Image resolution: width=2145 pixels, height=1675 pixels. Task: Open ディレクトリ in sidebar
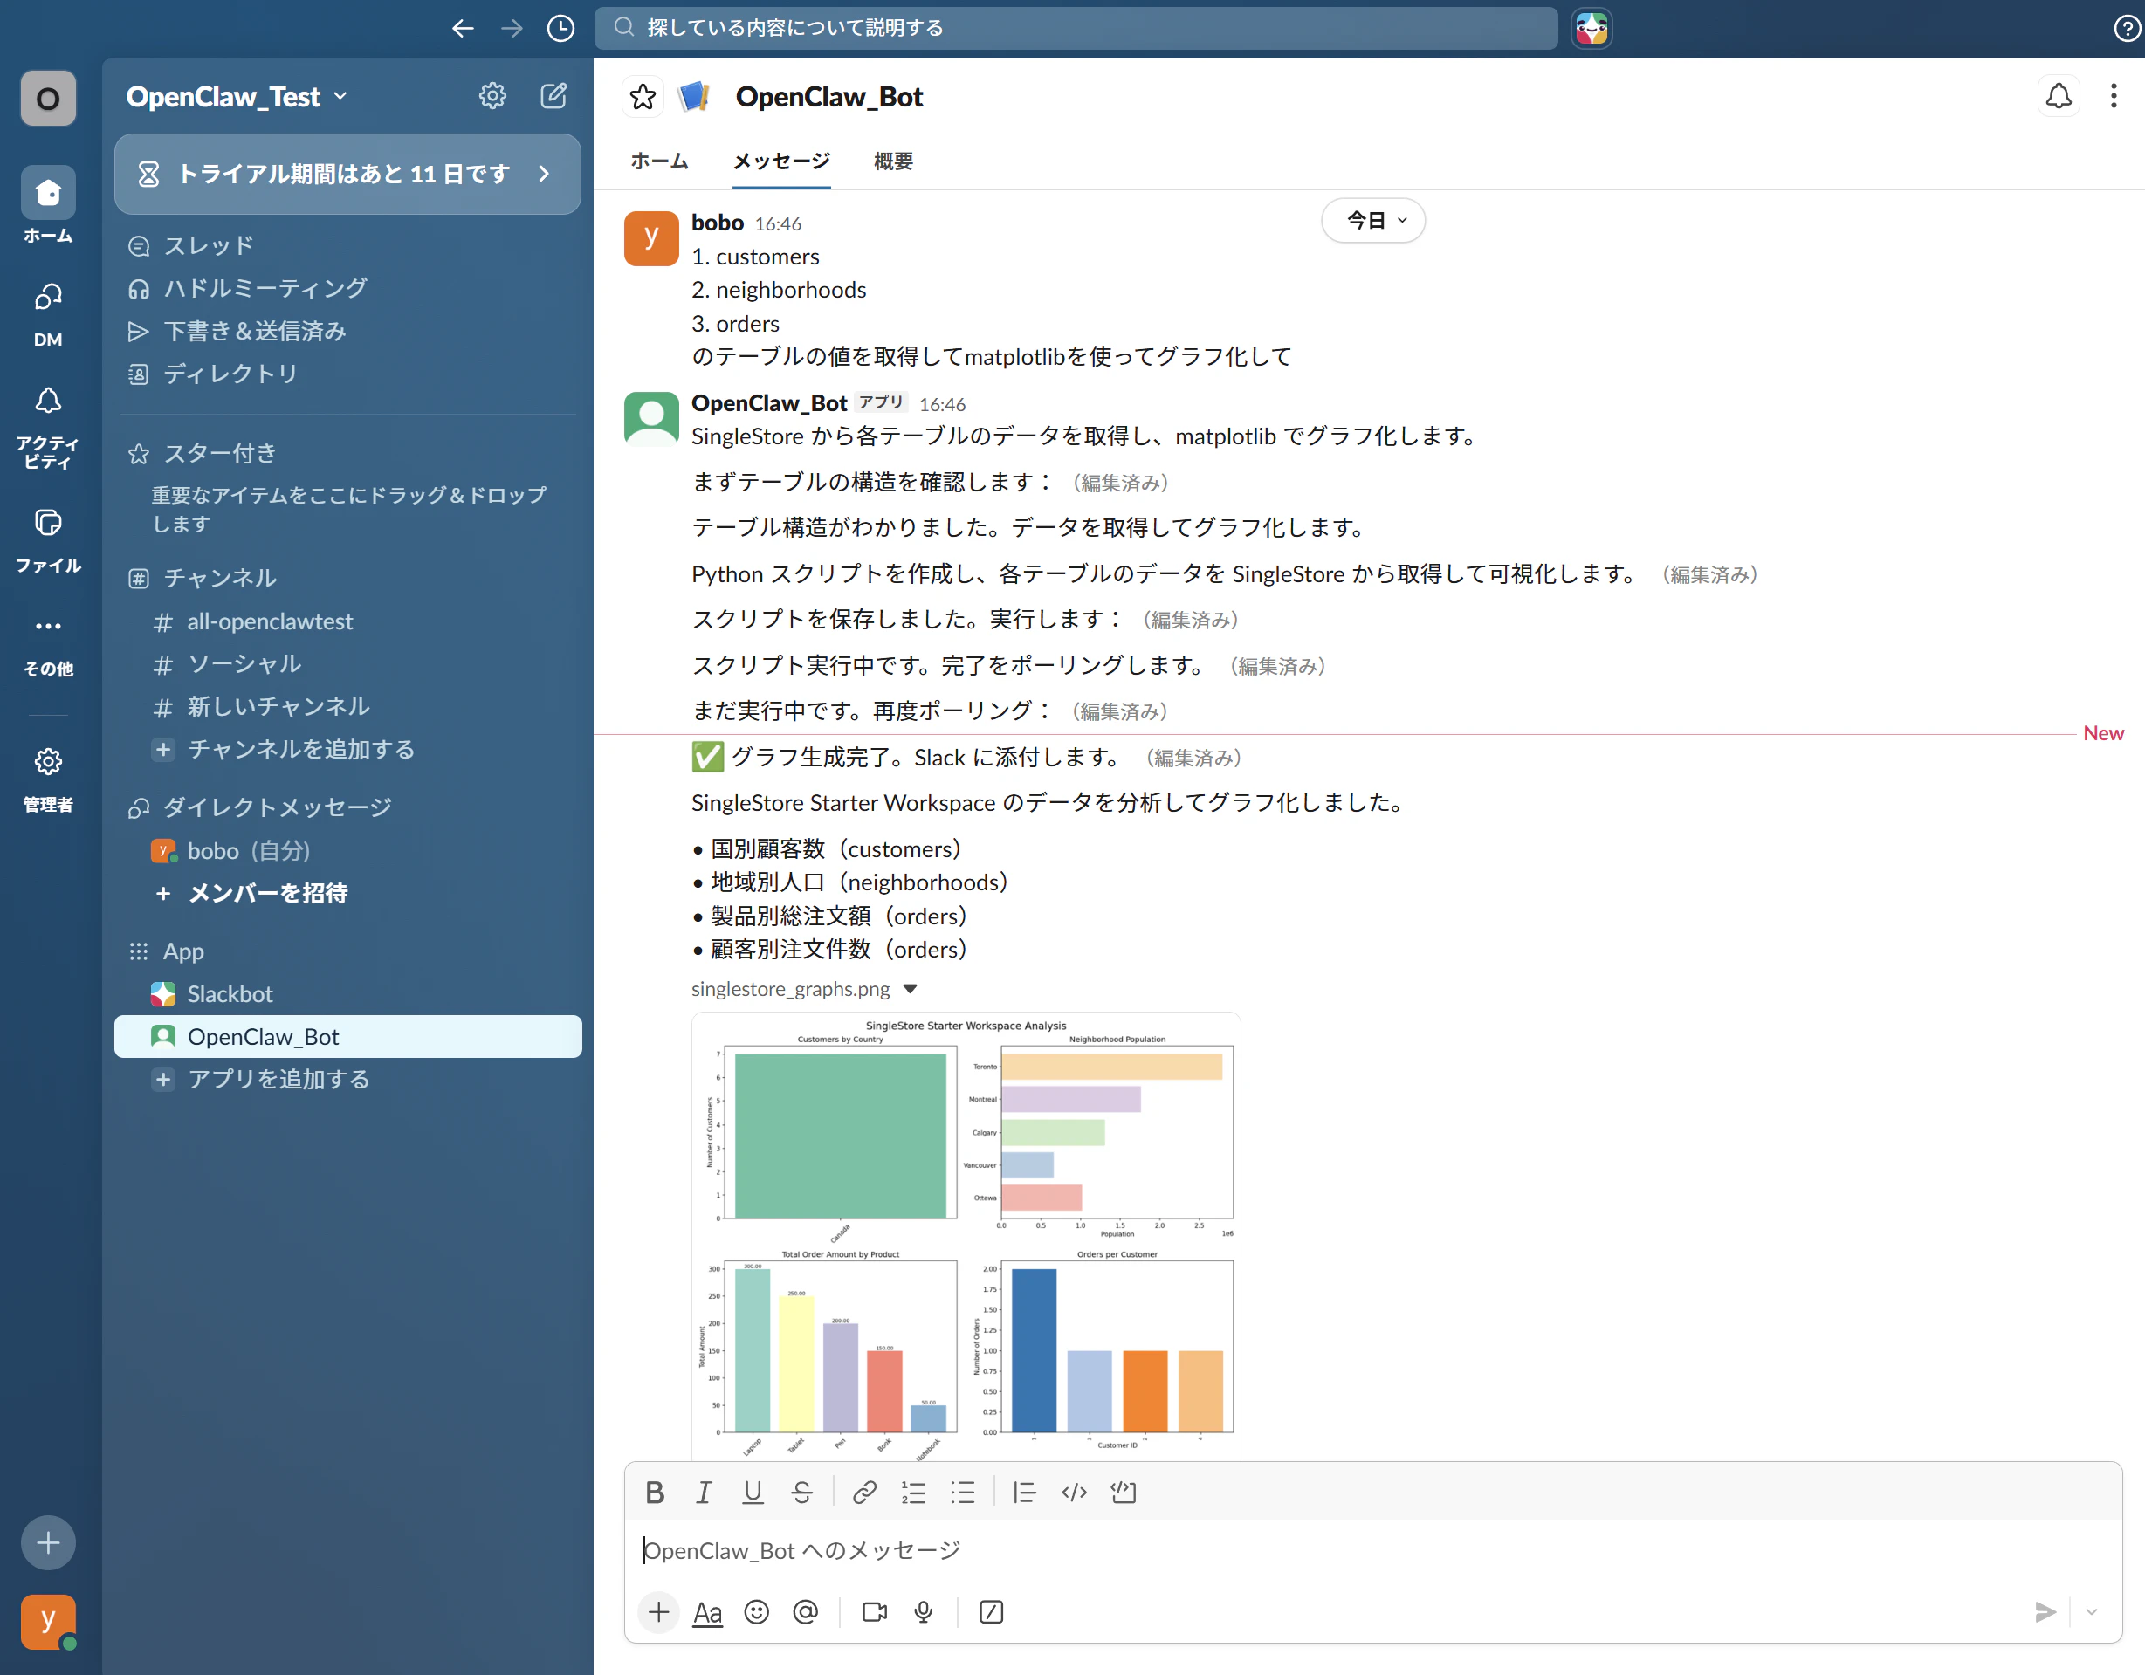click(347, 373)
